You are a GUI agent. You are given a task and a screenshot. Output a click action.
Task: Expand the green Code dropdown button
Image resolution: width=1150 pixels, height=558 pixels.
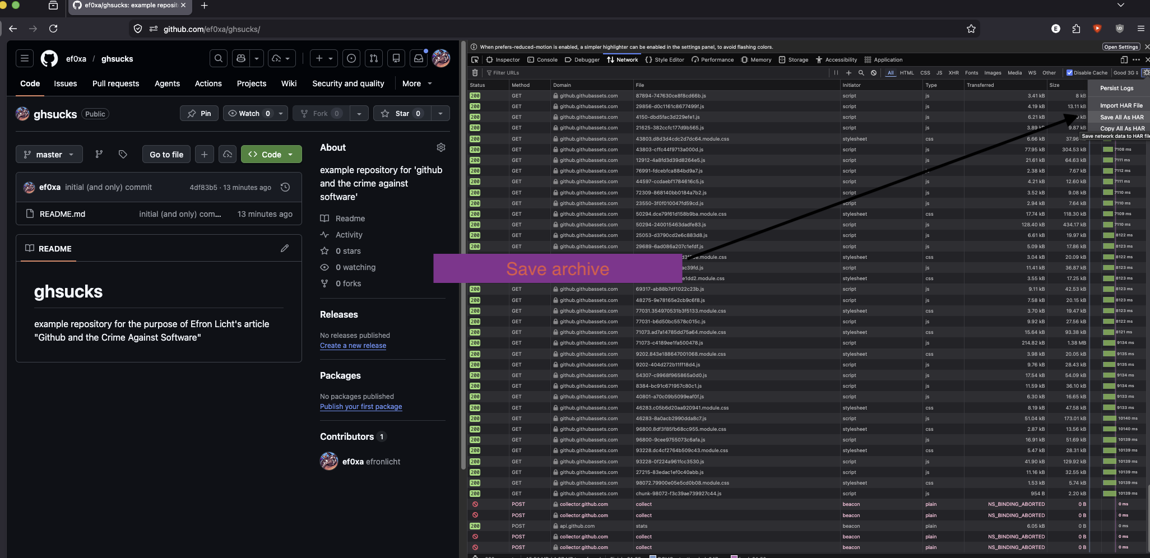pos(271,154)
